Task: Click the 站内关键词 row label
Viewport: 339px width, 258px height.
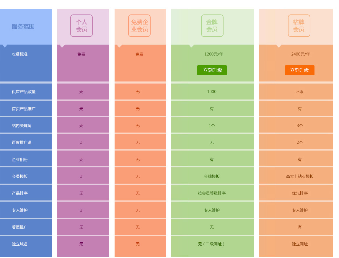Action: (22, 126)
